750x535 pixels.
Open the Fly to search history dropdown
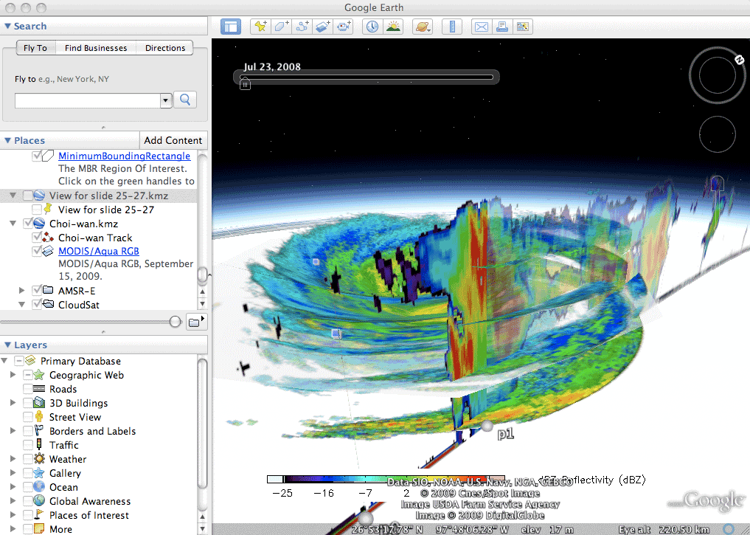(166, 100)
